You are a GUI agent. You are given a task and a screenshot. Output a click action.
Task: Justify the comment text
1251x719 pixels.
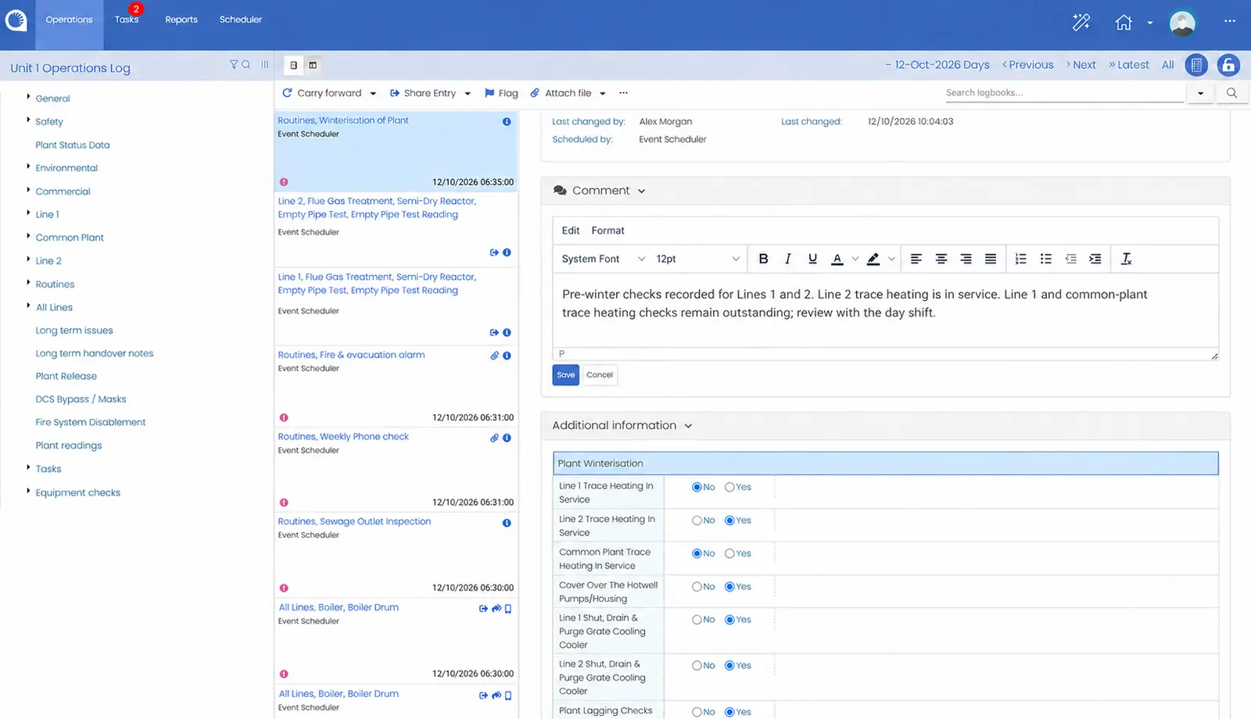(991, 259)
